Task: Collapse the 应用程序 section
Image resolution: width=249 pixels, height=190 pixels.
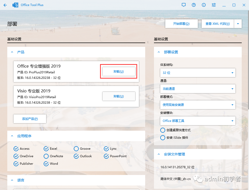Action: pyautogui.click(x=12, y=136)
